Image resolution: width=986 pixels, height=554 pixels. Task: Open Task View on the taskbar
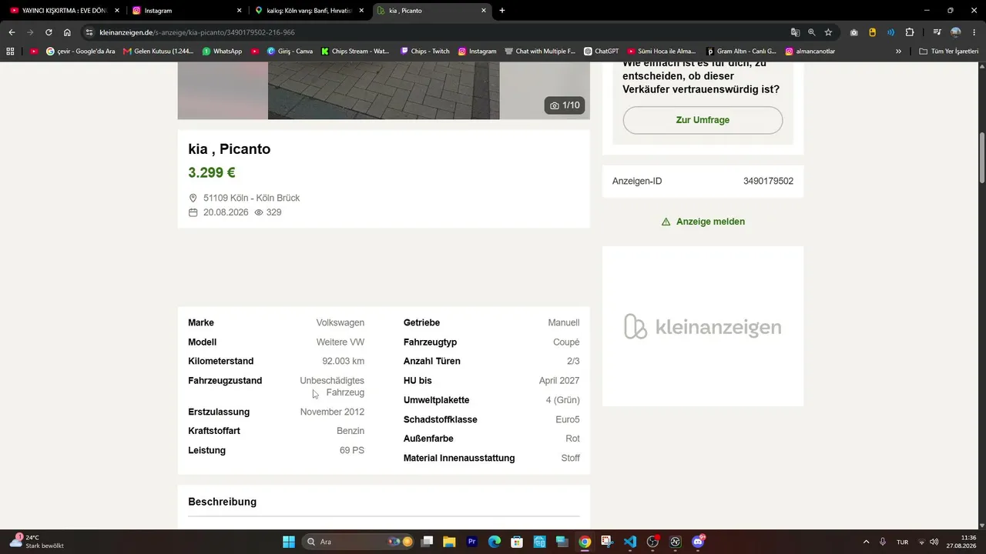[x=427, y=542]
